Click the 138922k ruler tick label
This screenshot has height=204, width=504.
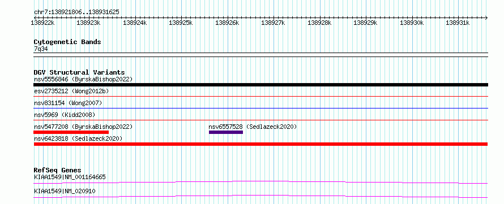click(42, 23)
